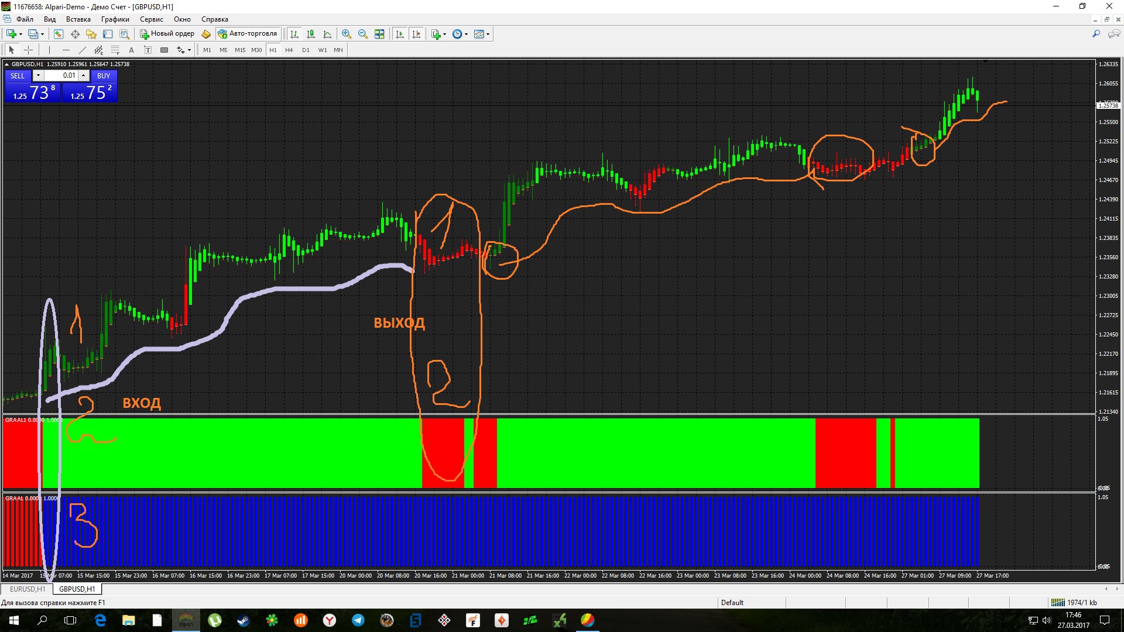The image size is (1124, 632).
Task: Click the BUY button
Action: point(104,75)
